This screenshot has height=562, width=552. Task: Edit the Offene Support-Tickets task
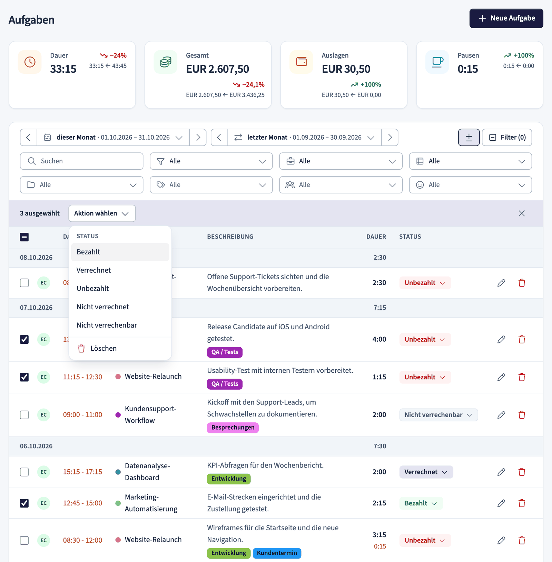(501, 283)
